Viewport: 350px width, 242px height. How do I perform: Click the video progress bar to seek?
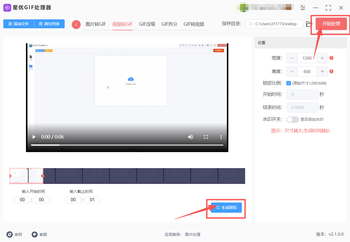coord(127,145)
